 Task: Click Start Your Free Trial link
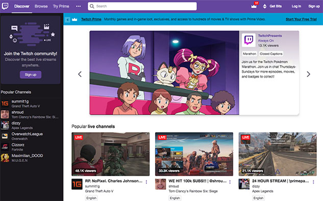[x=301, y=19]
